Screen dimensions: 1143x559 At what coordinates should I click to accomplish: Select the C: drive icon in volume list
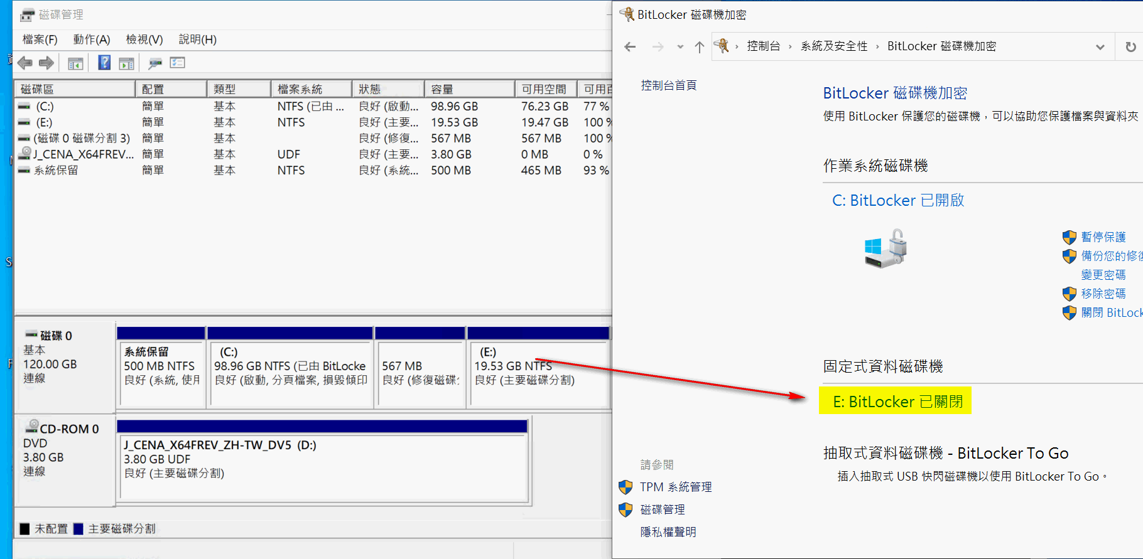[x=24, y=107]
